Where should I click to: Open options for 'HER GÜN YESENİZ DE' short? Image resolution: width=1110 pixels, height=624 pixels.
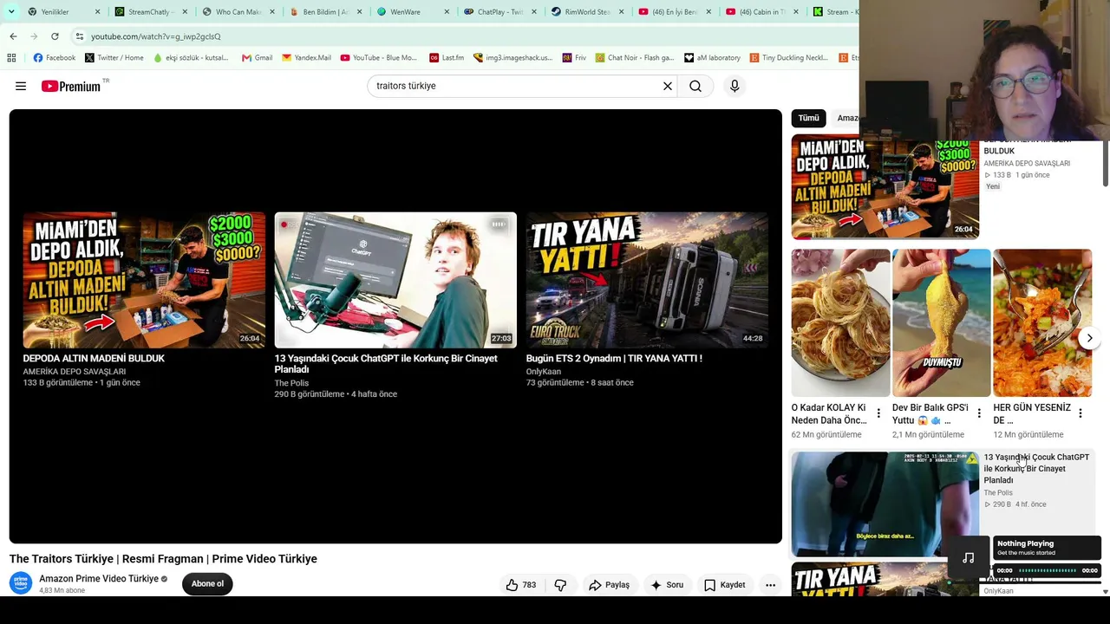click(1081, 413)
